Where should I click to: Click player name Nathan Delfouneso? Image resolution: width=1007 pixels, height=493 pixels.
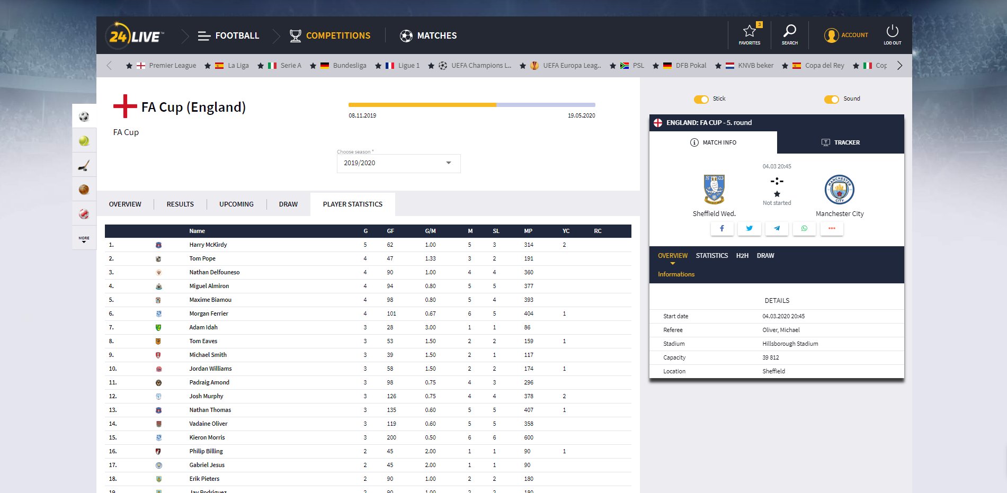[x=215, y=273]
